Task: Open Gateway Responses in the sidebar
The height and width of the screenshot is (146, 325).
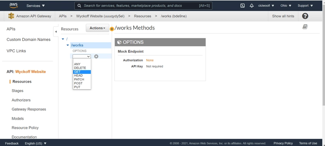Action: (x=29, y=109)
